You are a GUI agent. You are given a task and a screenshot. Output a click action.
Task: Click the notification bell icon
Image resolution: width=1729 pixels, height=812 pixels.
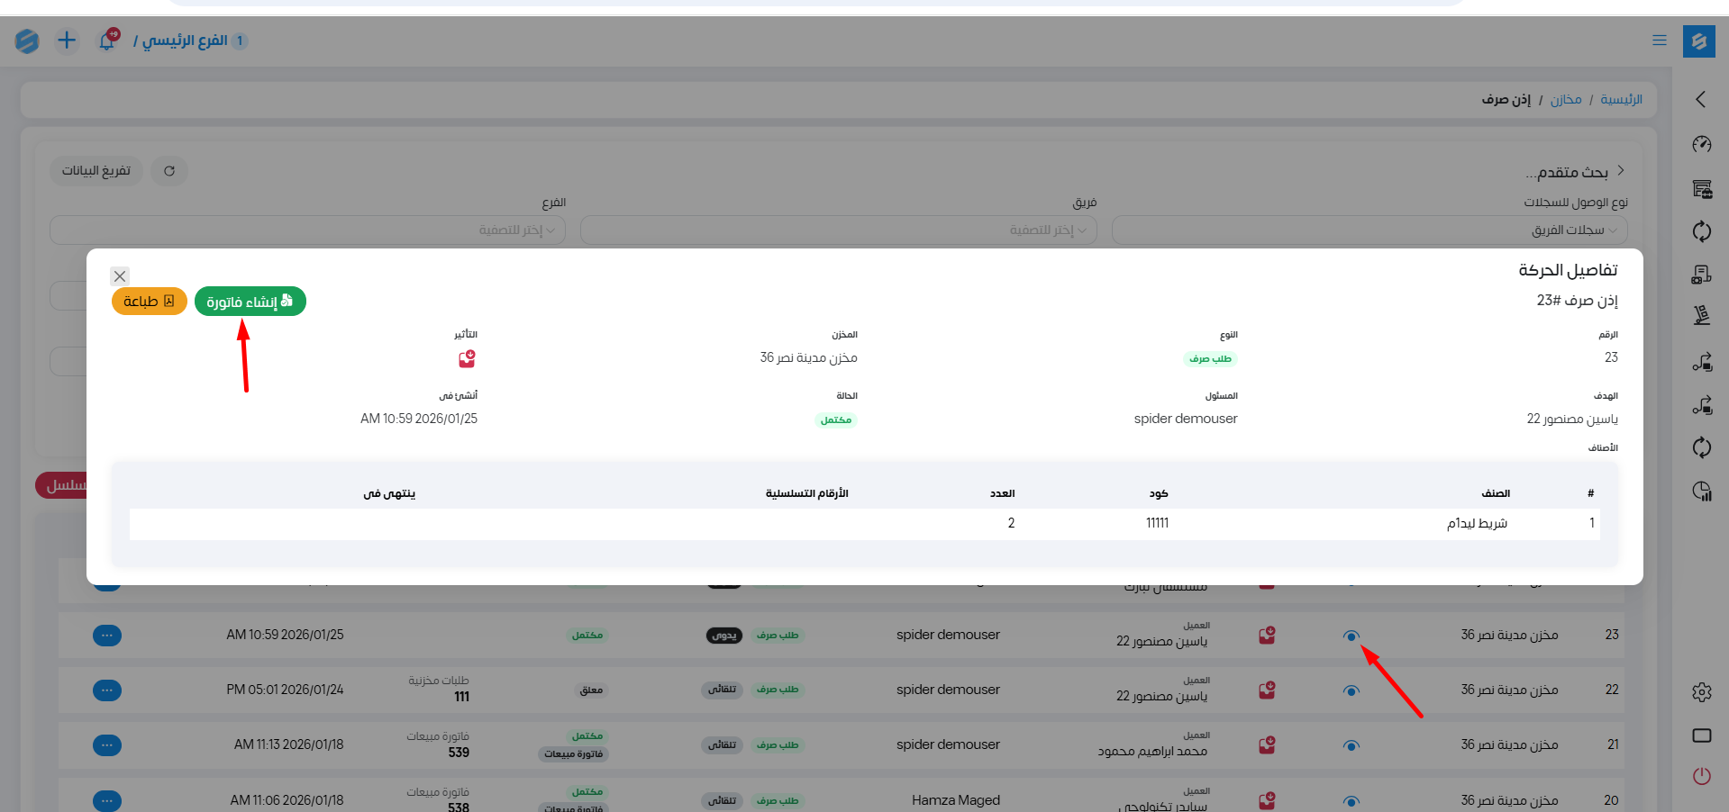point(107,41)
